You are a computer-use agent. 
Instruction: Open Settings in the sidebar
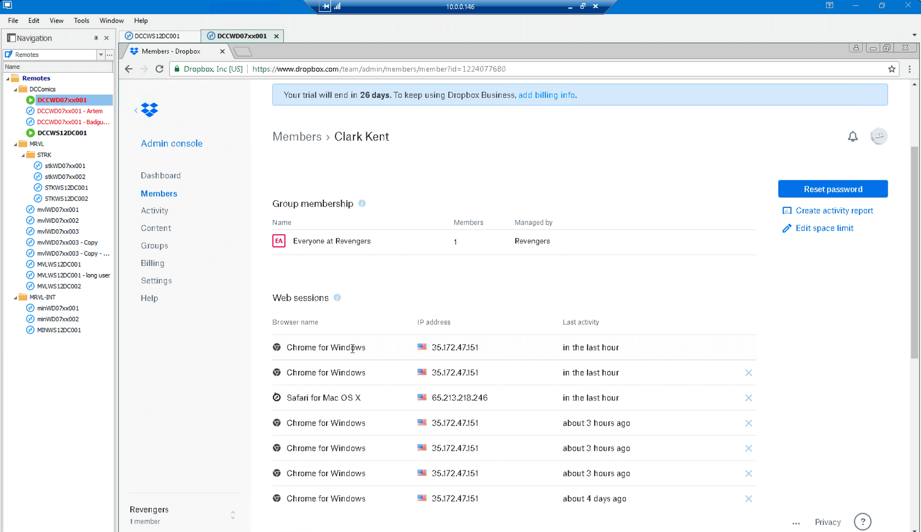156,281
